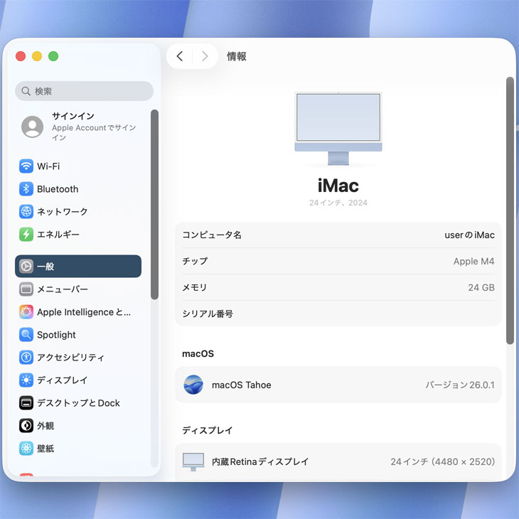Open アクセシビリティ icon
Screen dimensions: 519x519
pos(26,357)
